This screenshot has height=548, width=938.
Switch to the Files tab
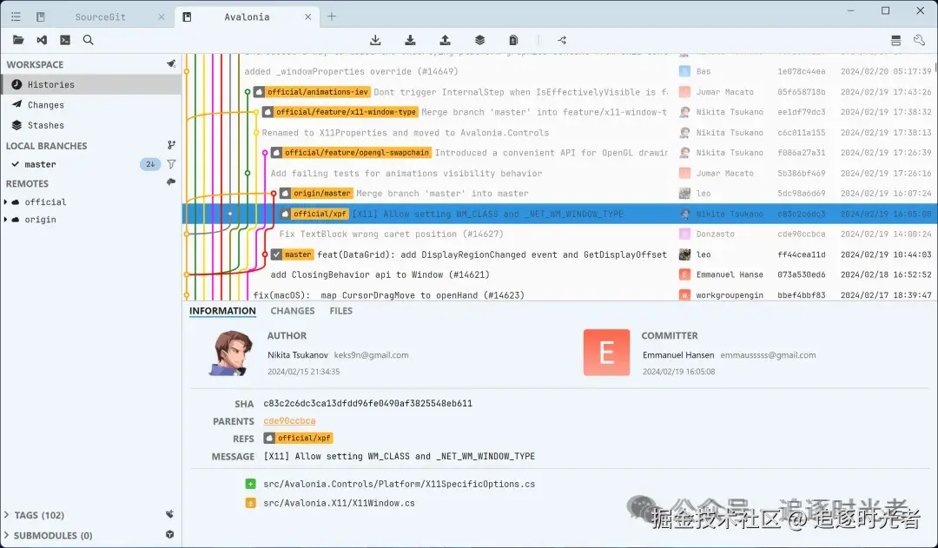point(341,311)
